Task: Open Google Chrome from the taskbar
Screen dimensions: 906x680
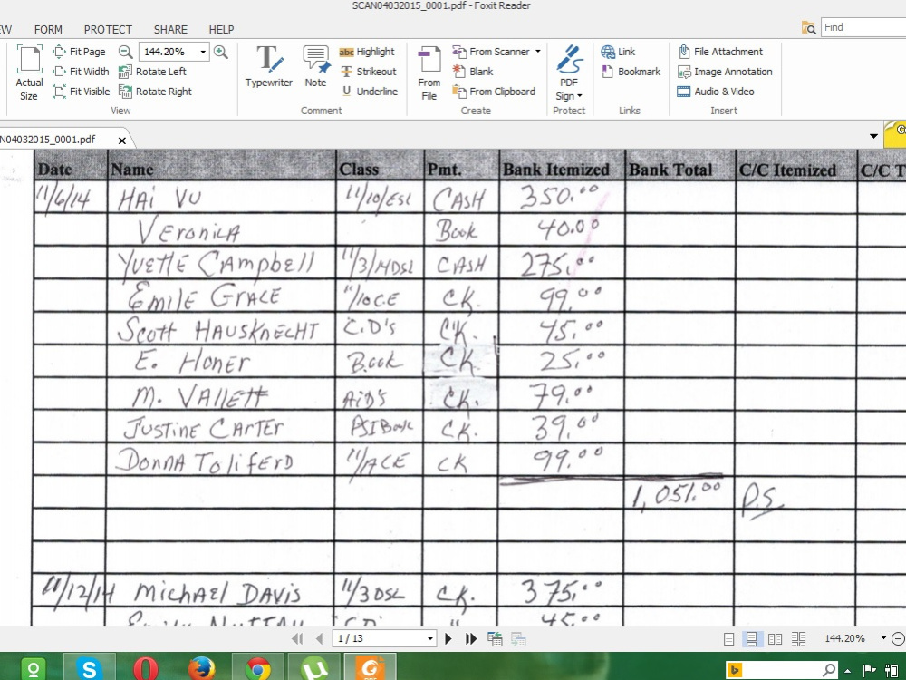Action: pos(257,668)
